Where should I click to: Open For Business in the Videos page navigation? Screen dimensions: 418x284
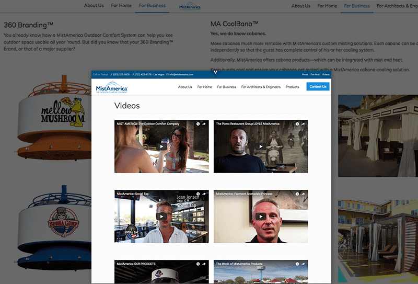(x=227, y=87)
